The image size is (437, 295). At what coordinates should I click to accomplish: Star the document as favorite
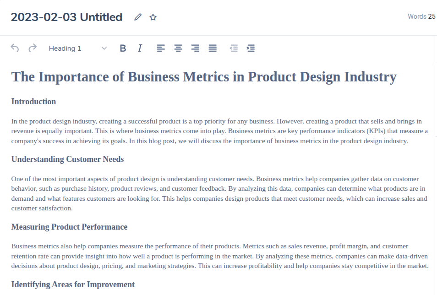pyautogui.click(x=153, y=17)
